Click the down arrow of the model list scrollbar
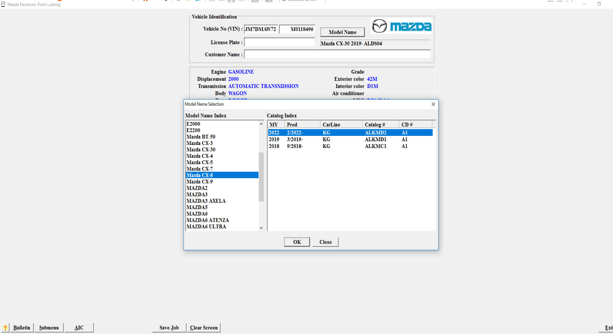Screen dimensions: 613x334 [x=261, y=228]
